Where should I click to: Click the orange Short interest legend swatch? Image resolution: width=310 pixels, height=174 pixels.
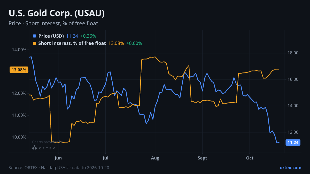pyautogui.click(x=35, y=43)
